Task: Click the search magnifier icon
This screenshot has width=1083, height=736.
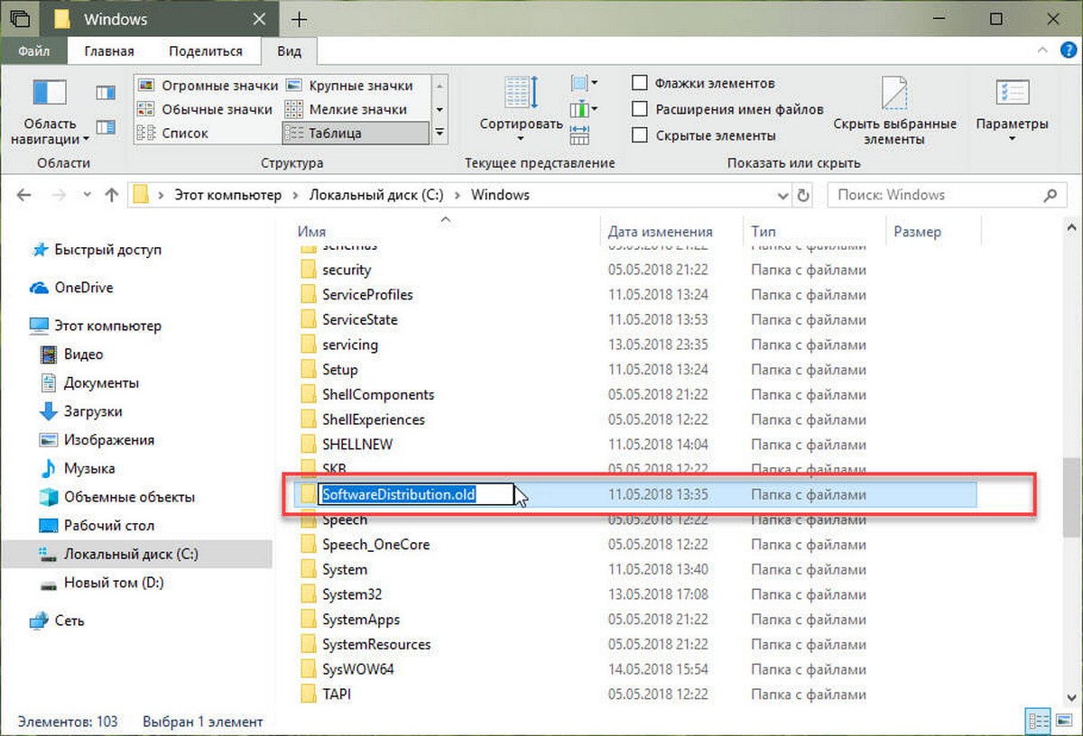Action: [x=1050, y=195]
